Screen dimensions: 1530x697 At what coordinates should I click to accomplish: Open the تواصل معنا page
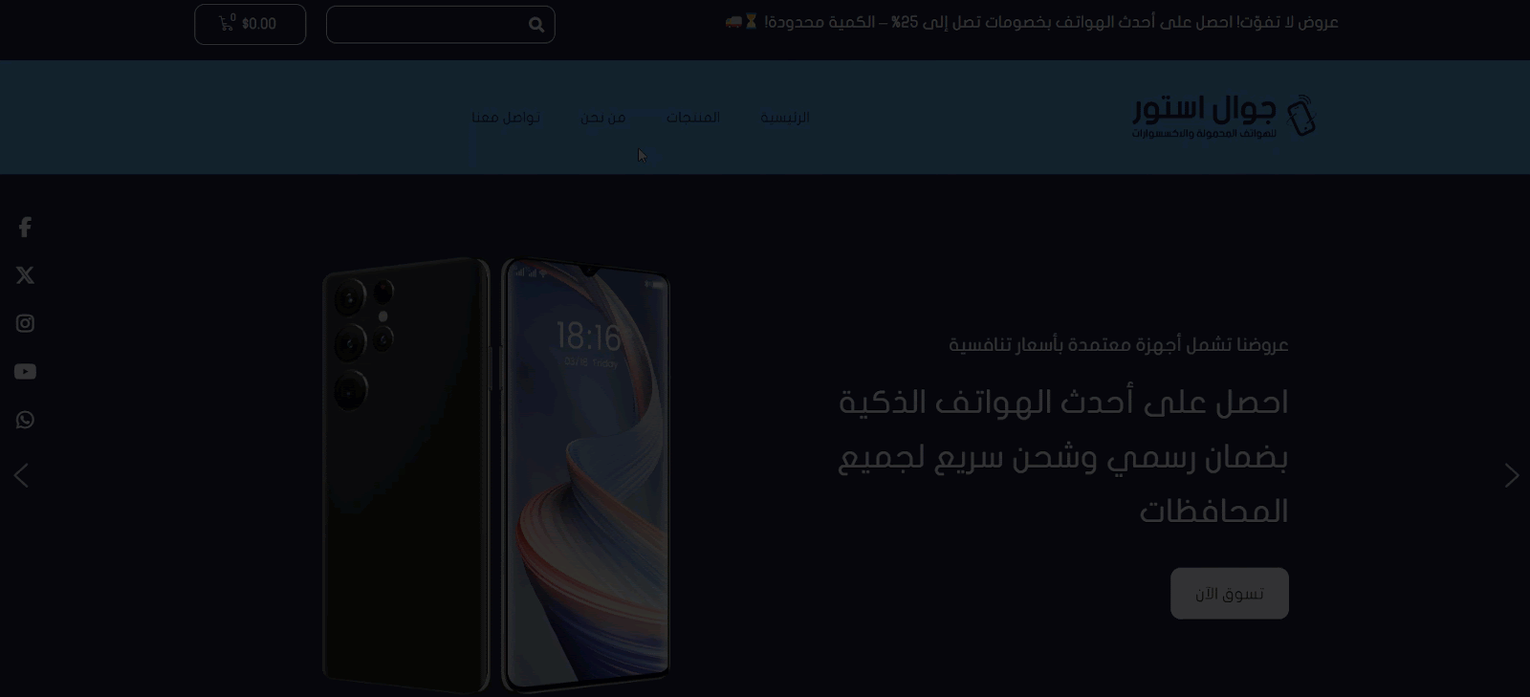point(506,117)
